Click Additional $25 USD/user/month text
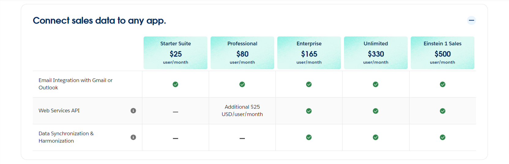 242,110
